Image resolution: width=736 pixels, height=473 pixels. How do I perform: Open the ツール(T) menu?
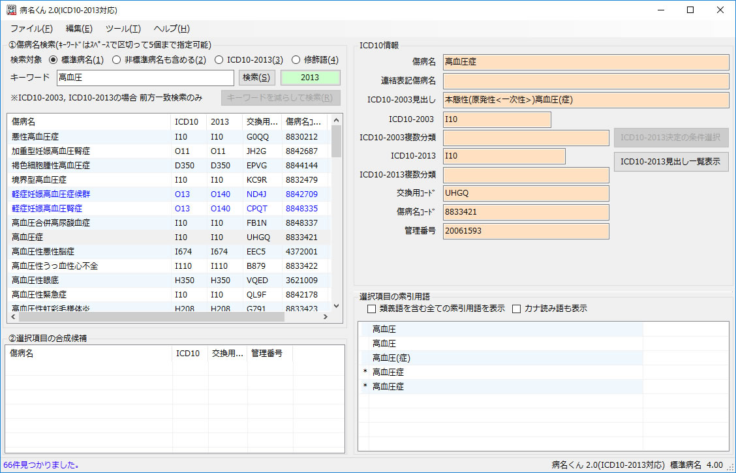[x=123, y=29]
